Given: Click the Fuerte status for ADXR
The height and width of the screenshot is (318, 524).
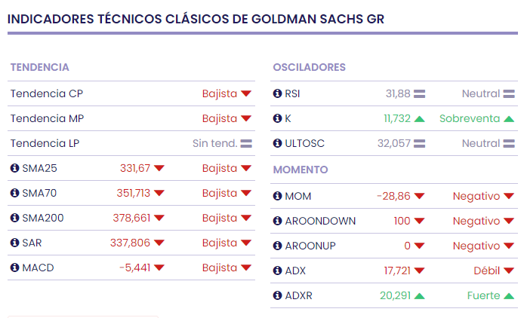Looking at the screenshot, I should click(483, 295).
